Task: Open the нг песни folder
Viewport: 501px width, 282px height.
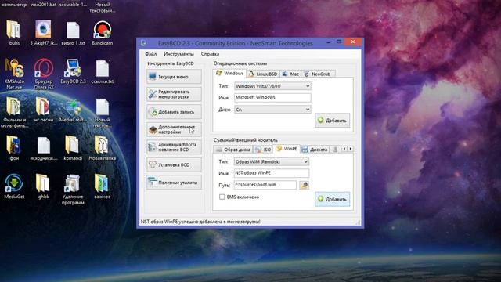Action: pyautogui.click(x=44, y=110)
